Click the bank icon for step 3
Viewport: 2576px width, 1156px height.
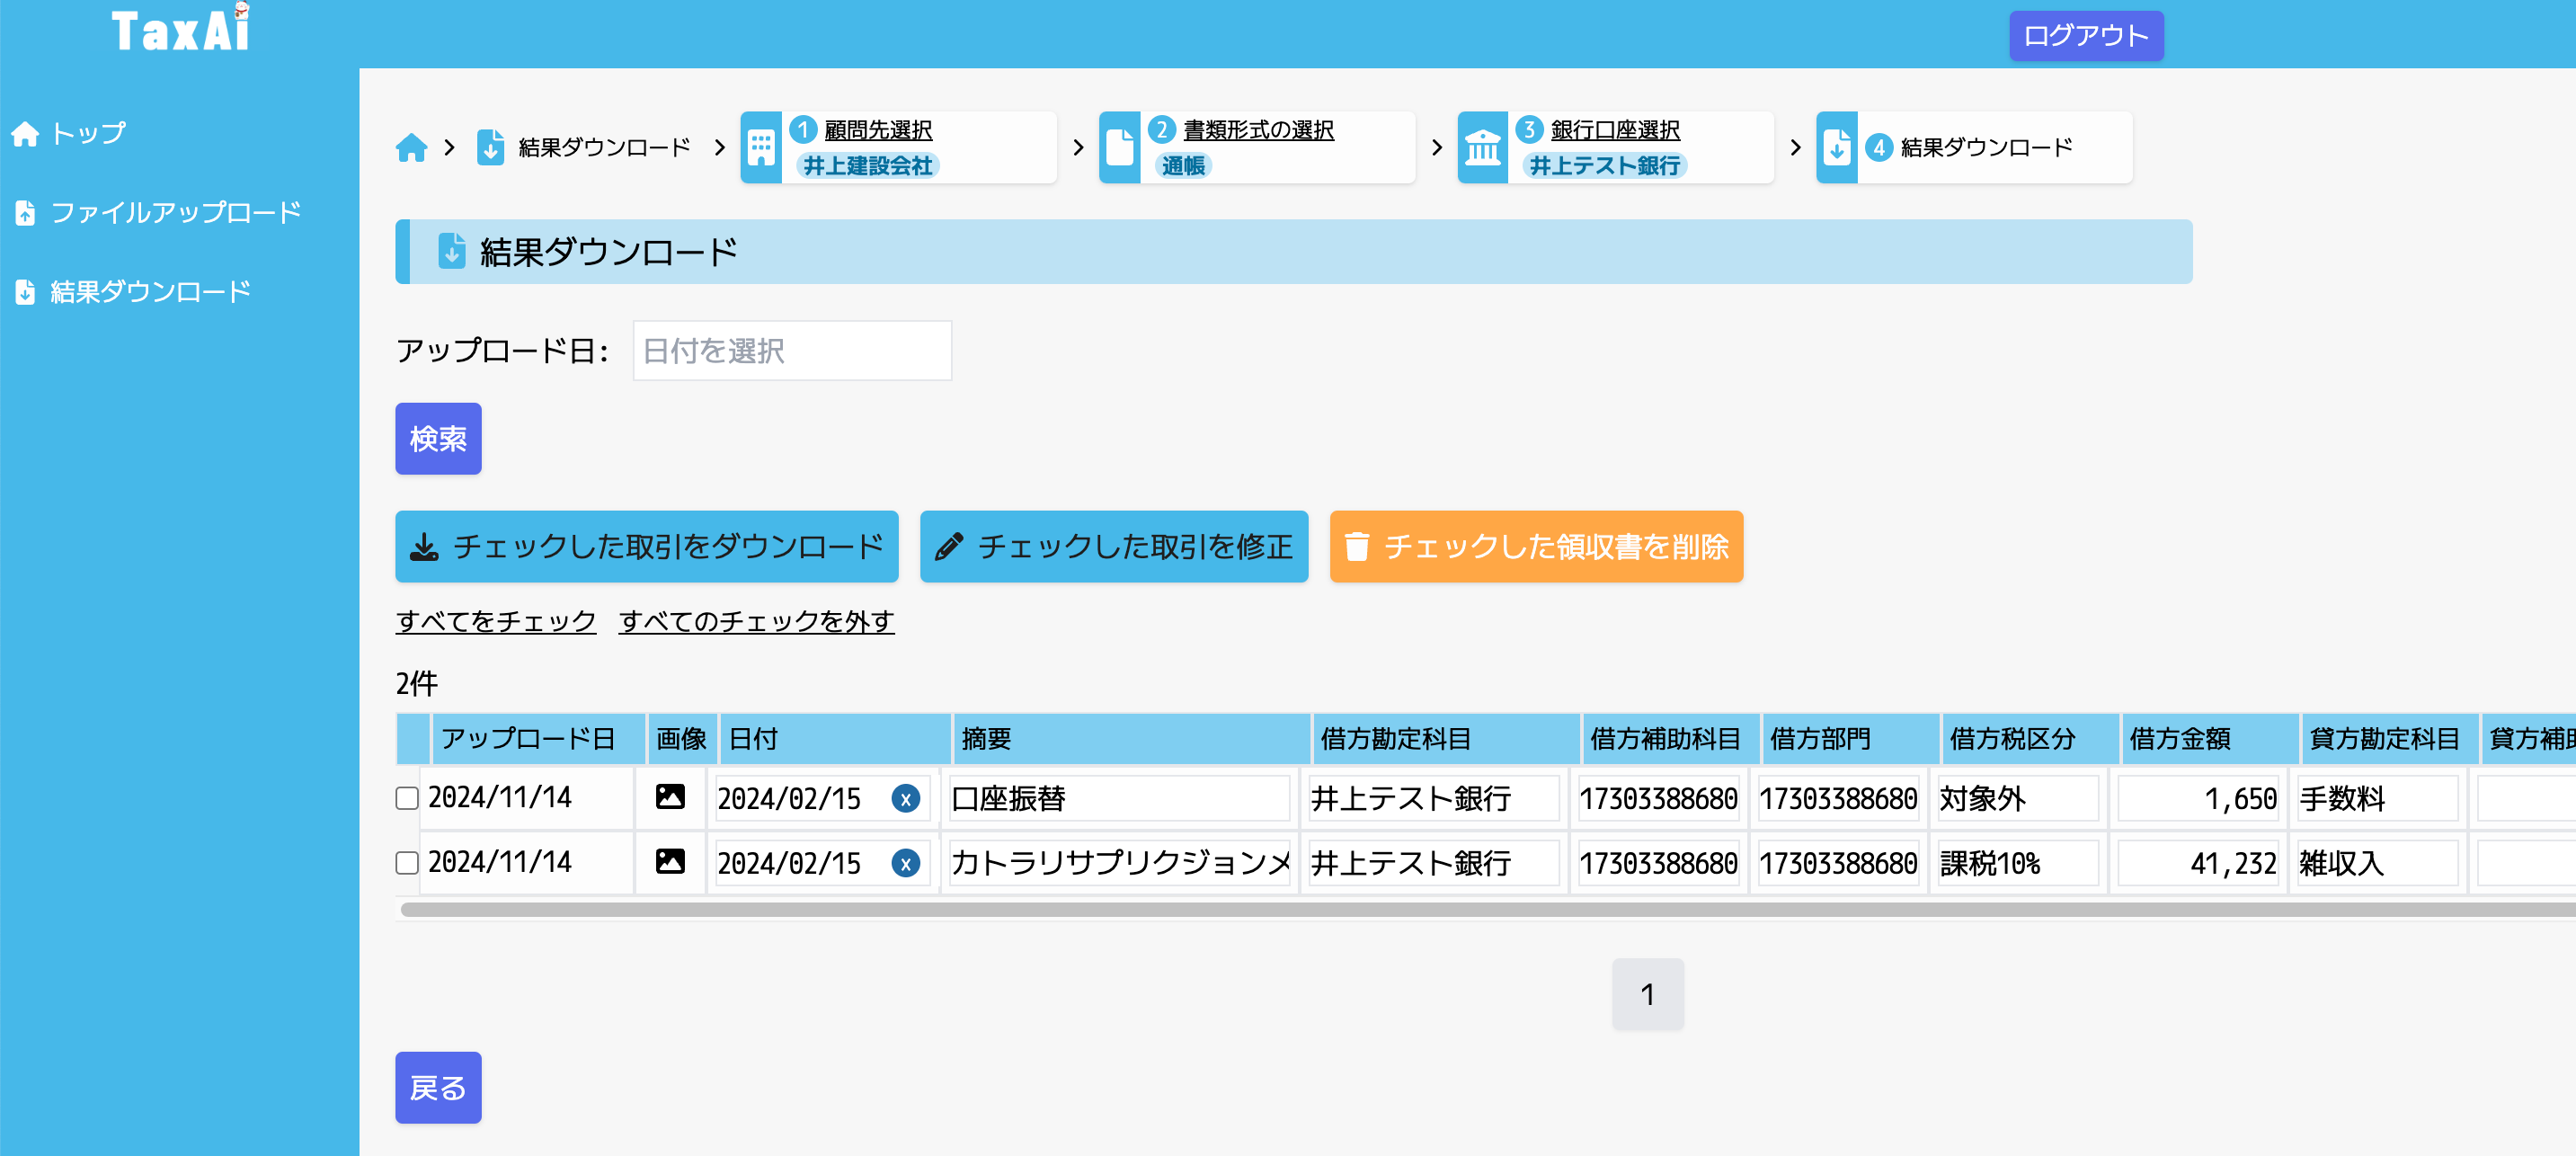[x=1482, y=147]
